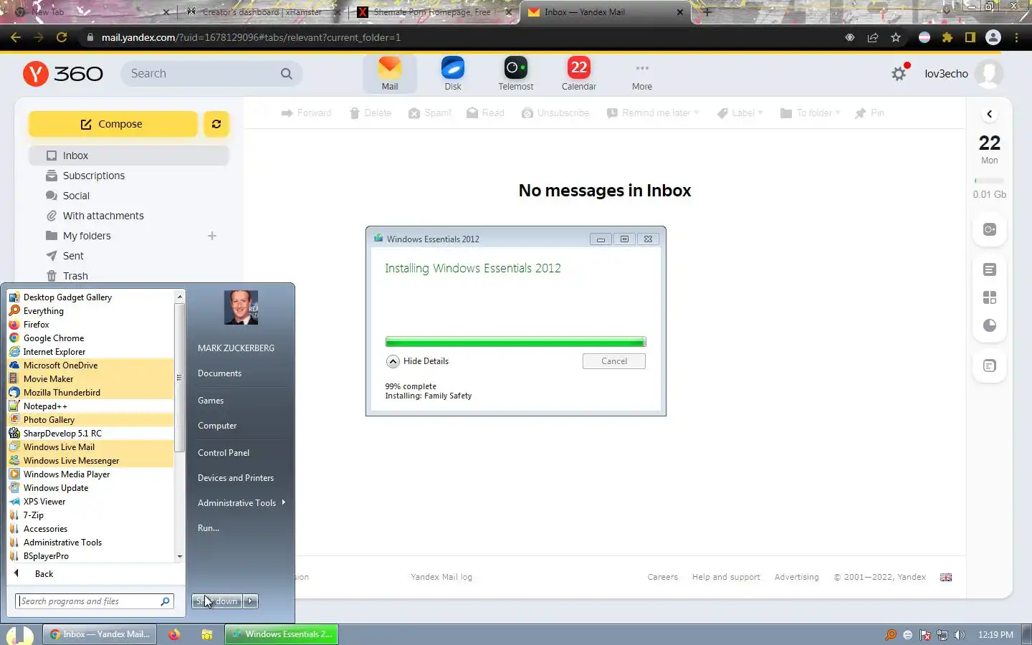Screen dimensions: 1032x645
Task: Launch Everything from Start menu
Action: (x=90, y=311)
